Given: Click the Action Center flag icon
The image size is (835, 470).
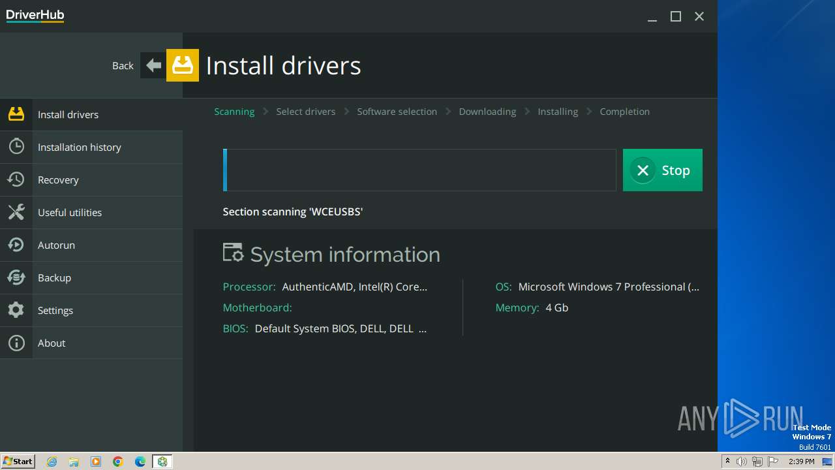Looking at the screenshot, I should 772,462.
